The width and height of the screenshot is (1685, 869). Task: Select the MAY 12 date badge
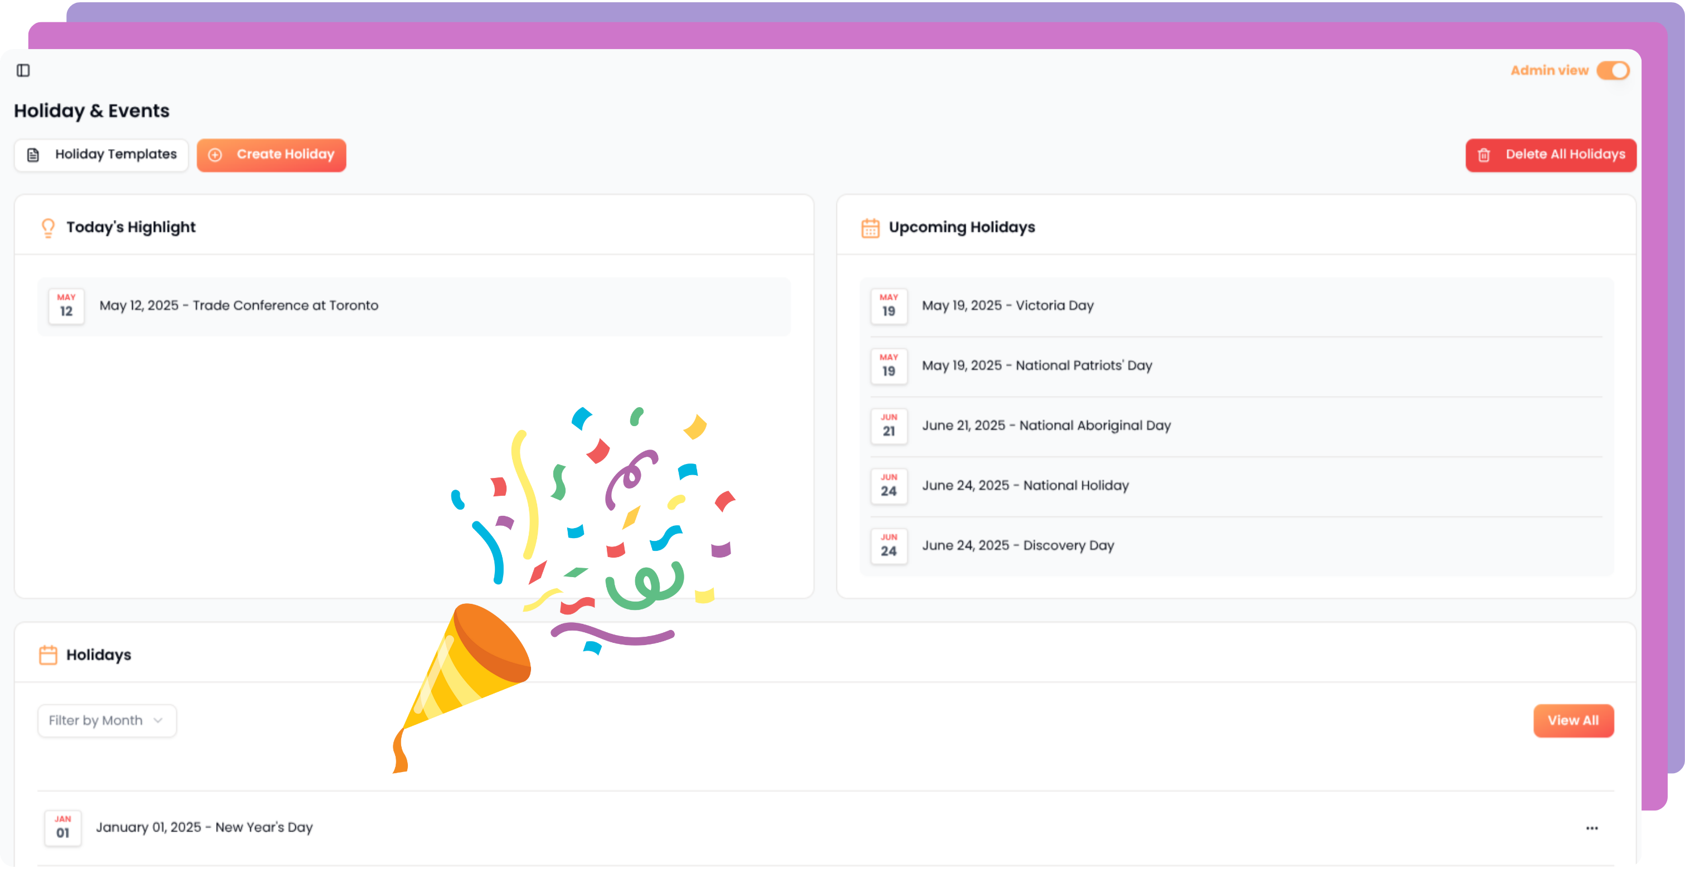(x=66, y=306)
